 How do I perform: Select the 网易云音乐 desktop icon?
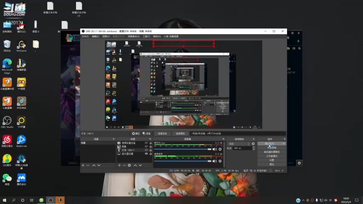point(7,141)
